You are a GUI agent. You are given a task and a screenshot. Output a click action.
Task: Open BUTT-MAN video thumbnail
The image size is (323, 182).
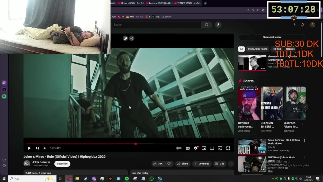(252, 164)
